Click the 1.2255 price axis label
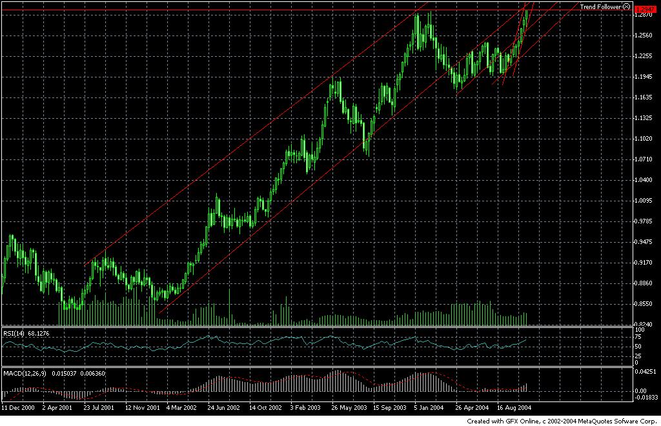The height and width of the screenshot is (426, 661). click(x=644, y=56)
